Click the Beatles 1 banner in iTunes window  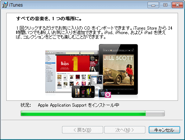(73, 64)
